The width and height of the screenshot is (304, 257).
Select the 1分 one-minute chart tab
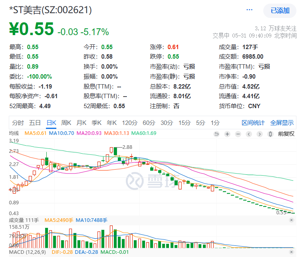click(x=215, y=123)
